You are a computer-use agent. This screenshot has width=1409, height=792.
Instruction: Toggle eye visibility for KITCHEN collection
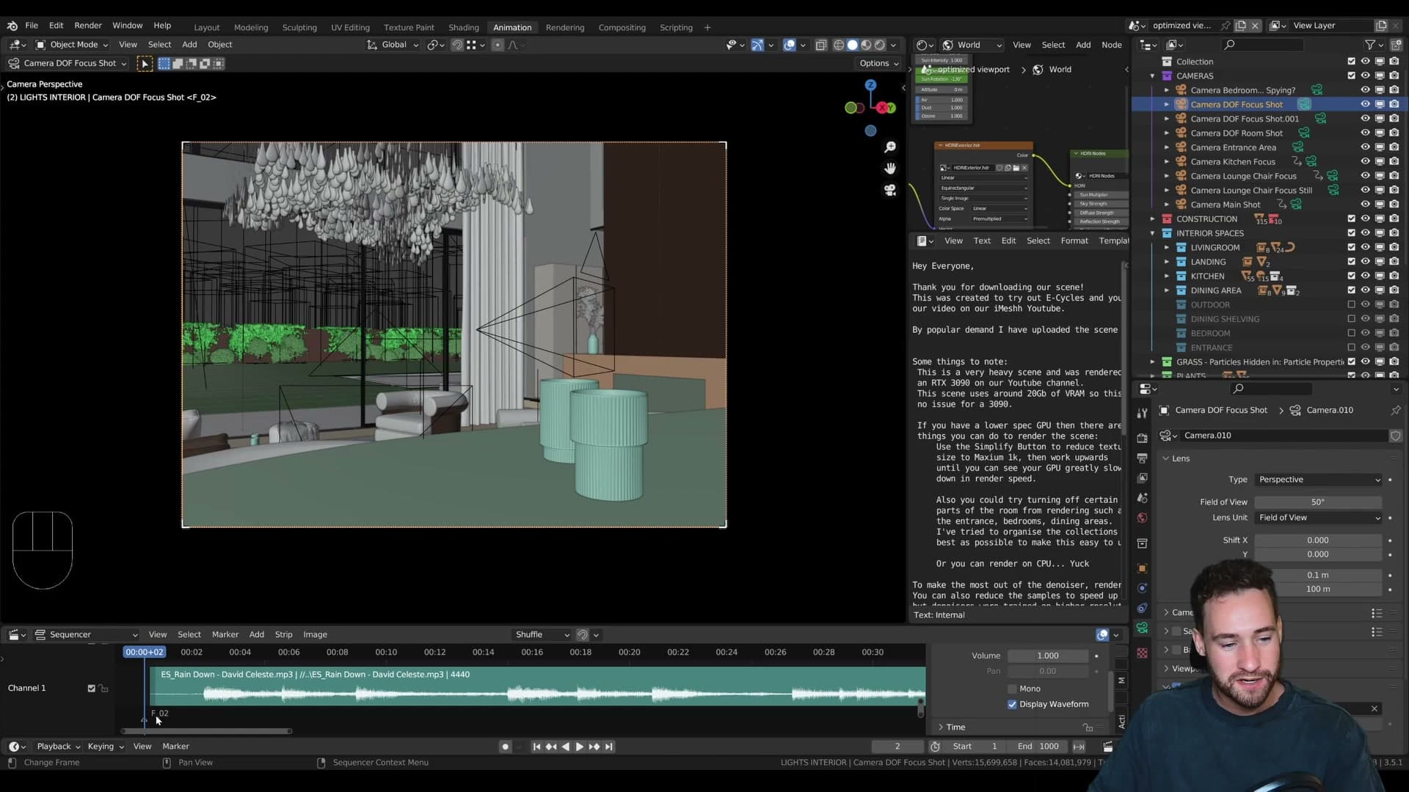coord(1365,276)
